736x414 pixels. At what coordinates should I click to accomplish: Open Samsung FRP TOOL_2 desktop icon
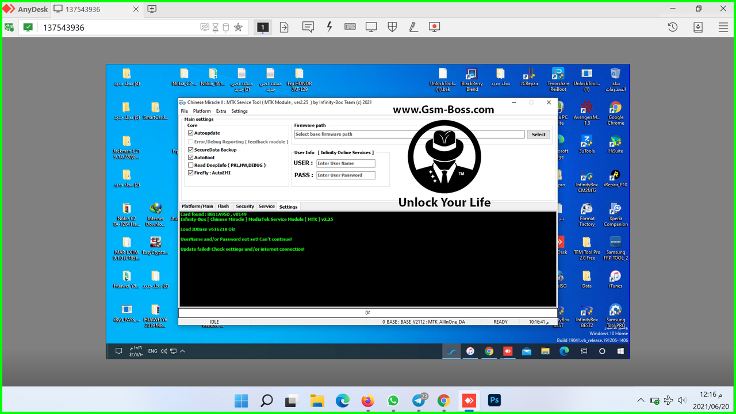615,248
